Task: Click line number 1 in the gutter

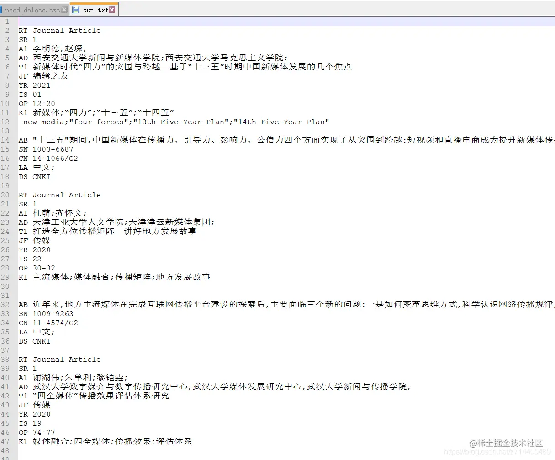Action: 7,21
